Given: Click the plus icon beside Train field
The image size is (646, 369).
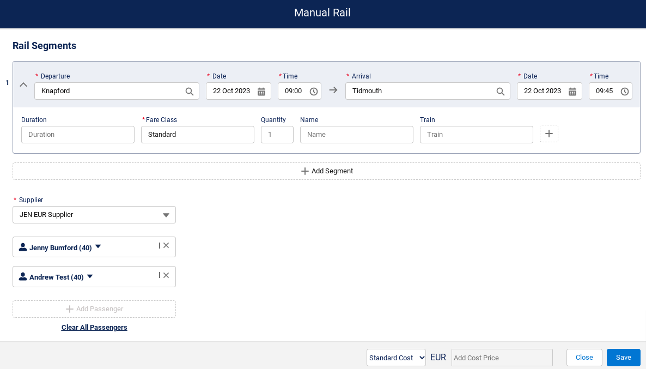Looking at the screenshot, I should pos(549,134).
